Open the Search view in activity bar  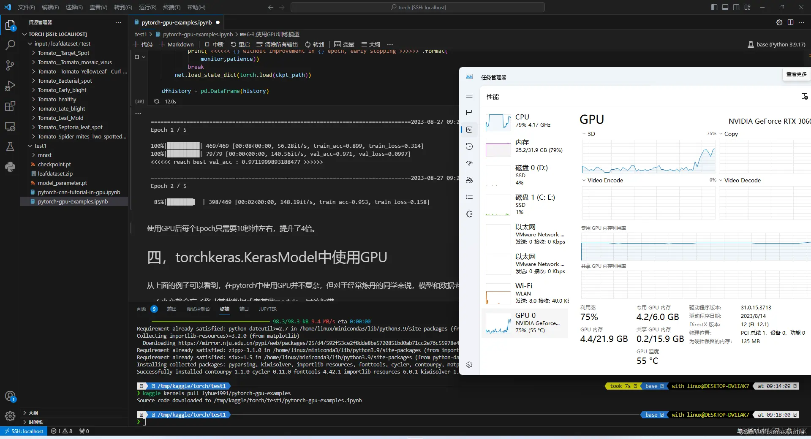click(x=10, y=45)
